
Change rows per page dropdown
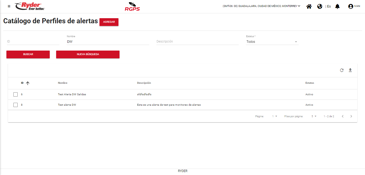click(314, 116)
